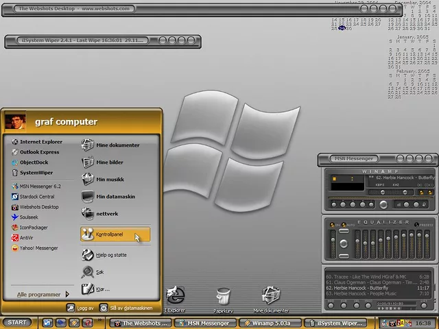Select Kontrollpanel in Start menu
Image resolution: width=439 pixels, height=329 pixels.
click(115, 234)
